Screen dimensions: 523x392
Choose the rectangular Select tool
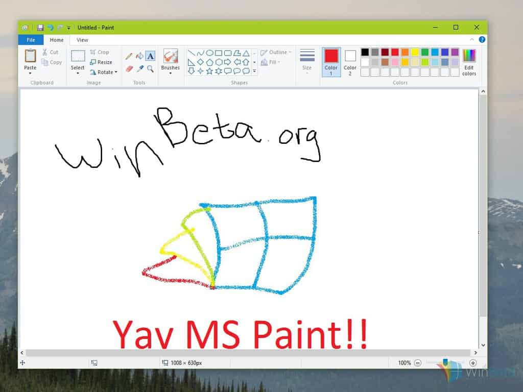pyautogui.click(x=78, y=56)
